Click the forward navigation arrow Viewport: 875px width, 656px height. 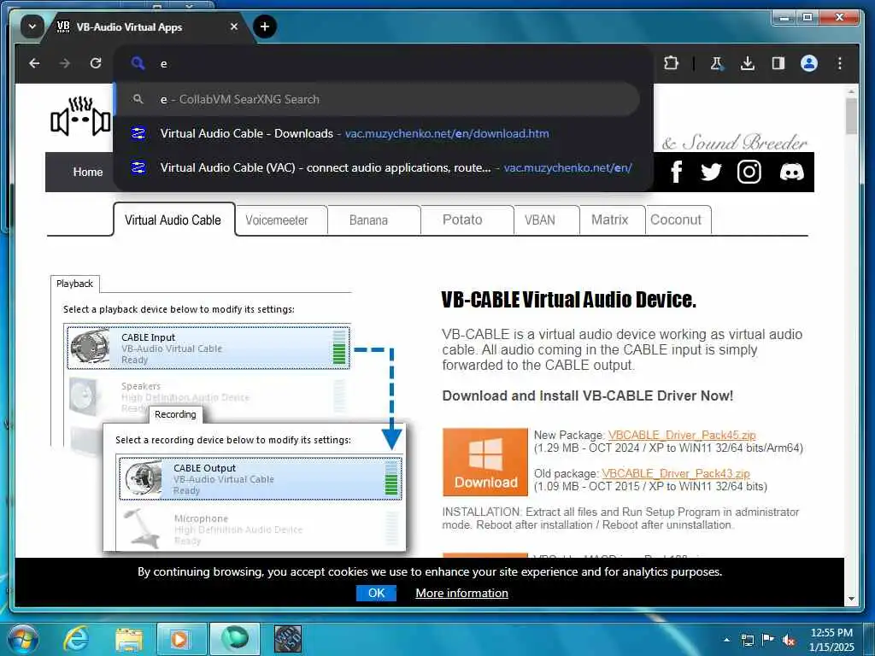(x=65, y=63)
